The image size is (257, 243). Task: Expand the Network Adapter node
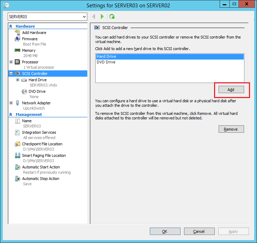click(11, 103)
